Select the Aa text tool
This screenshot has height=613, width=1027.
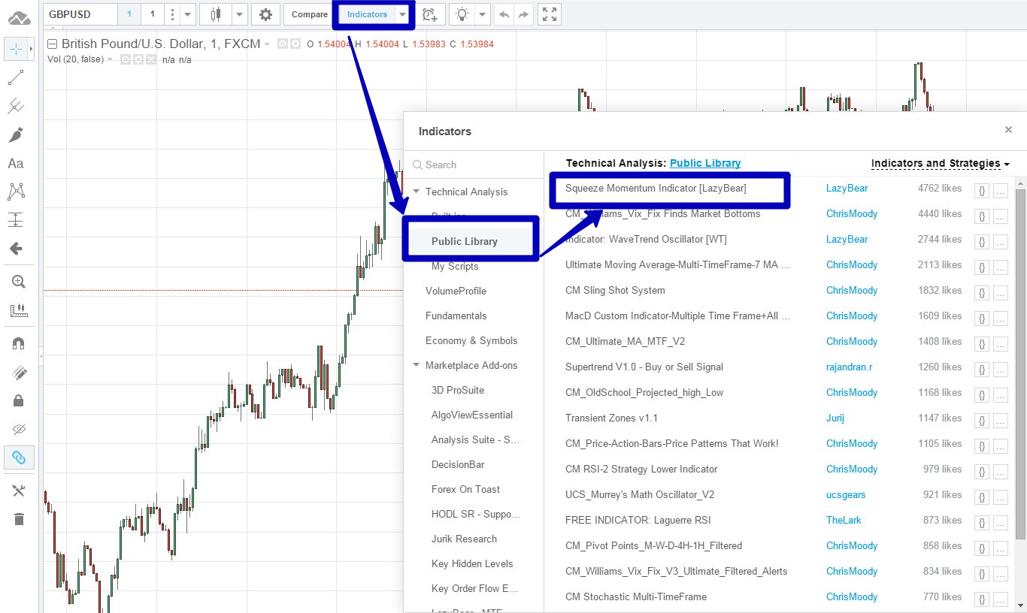(x=16, y=163)
